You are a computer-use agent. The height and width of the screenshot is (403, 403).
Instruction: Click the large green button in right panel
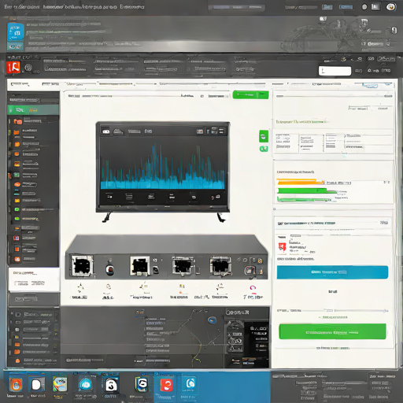(332, 331)
